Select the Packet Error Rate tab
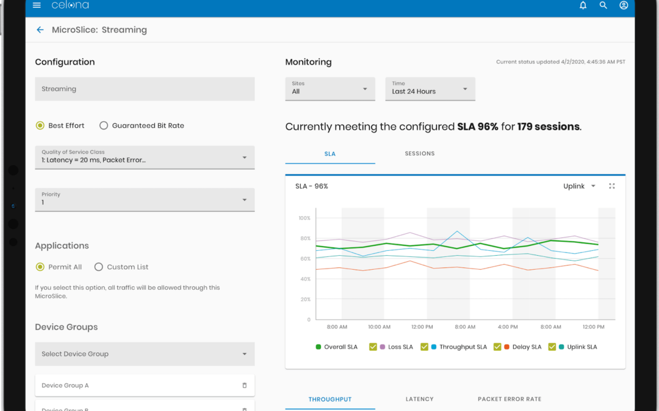 [x=510, y=399]
